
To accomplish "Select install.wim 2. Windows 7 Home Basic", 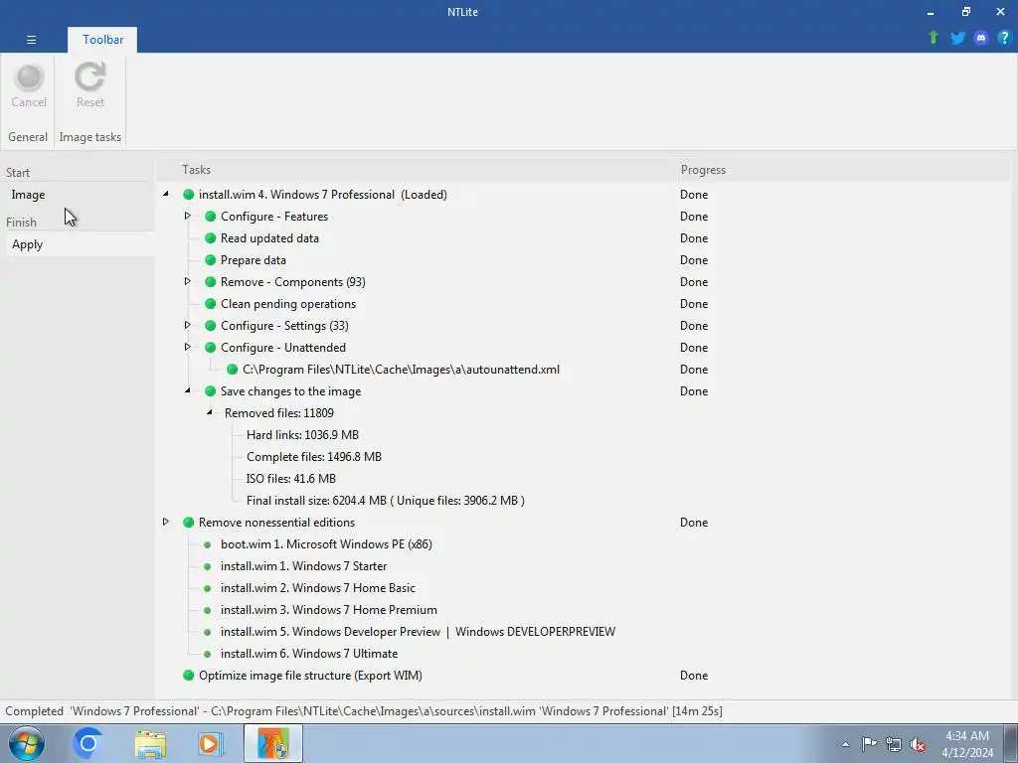I will [x=318, y=588].
